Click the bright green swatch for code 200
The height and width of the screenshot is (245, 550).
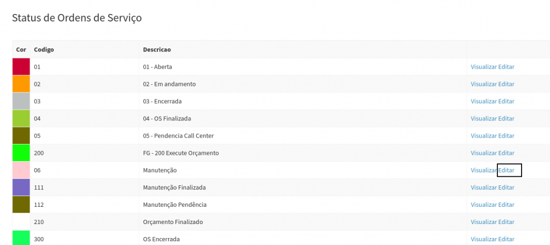[x=21, y=153]
